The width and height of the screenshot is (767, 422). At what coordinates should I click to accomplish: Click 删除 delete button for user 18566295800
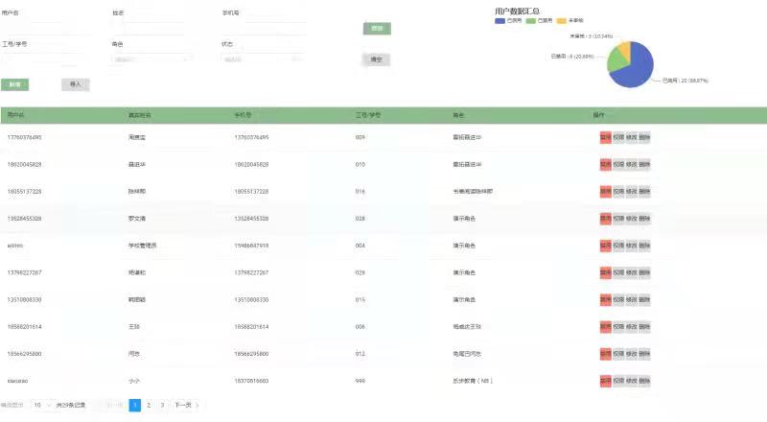[x=644, y=354]
